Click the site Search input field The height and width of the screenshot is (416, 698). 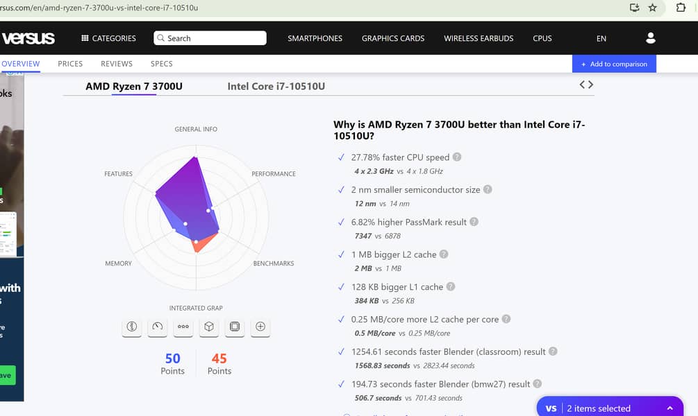[x=210, y=38]
